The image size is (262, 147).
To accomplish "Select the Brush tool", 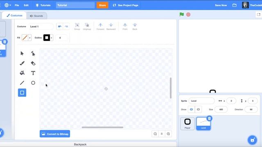I will coord(22,63).
